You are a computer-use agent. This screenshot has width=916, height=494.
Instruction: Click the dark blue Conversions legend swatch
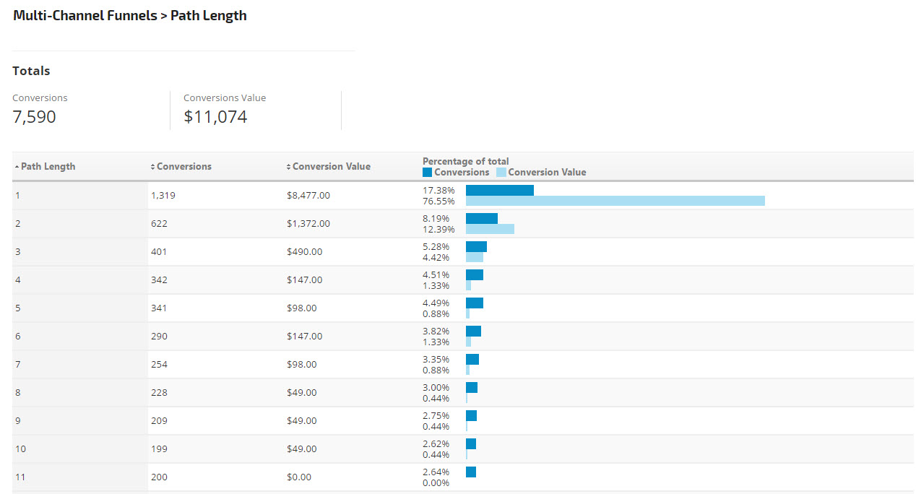(427, 173)
